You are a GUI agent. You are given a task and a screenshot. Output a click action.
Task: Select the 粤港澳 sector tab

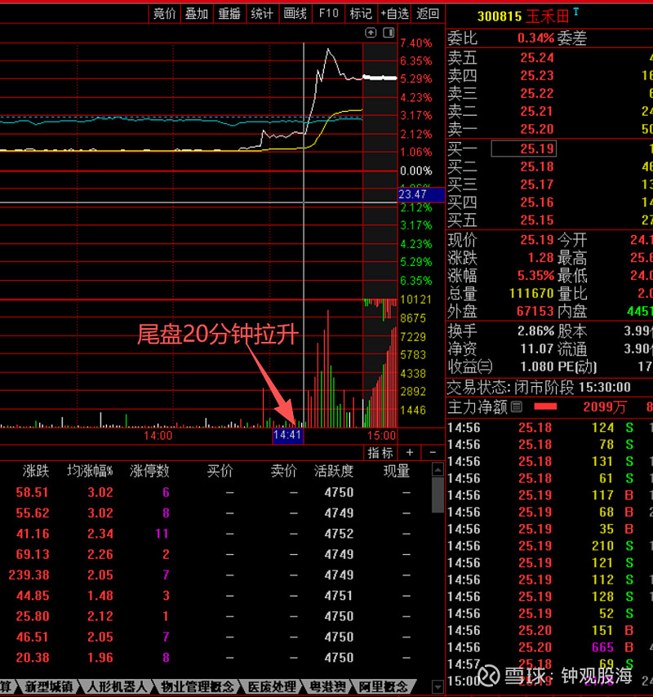tap(327, 686)
